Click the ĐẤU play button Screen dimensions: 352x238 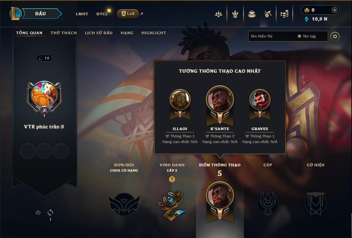40,14
